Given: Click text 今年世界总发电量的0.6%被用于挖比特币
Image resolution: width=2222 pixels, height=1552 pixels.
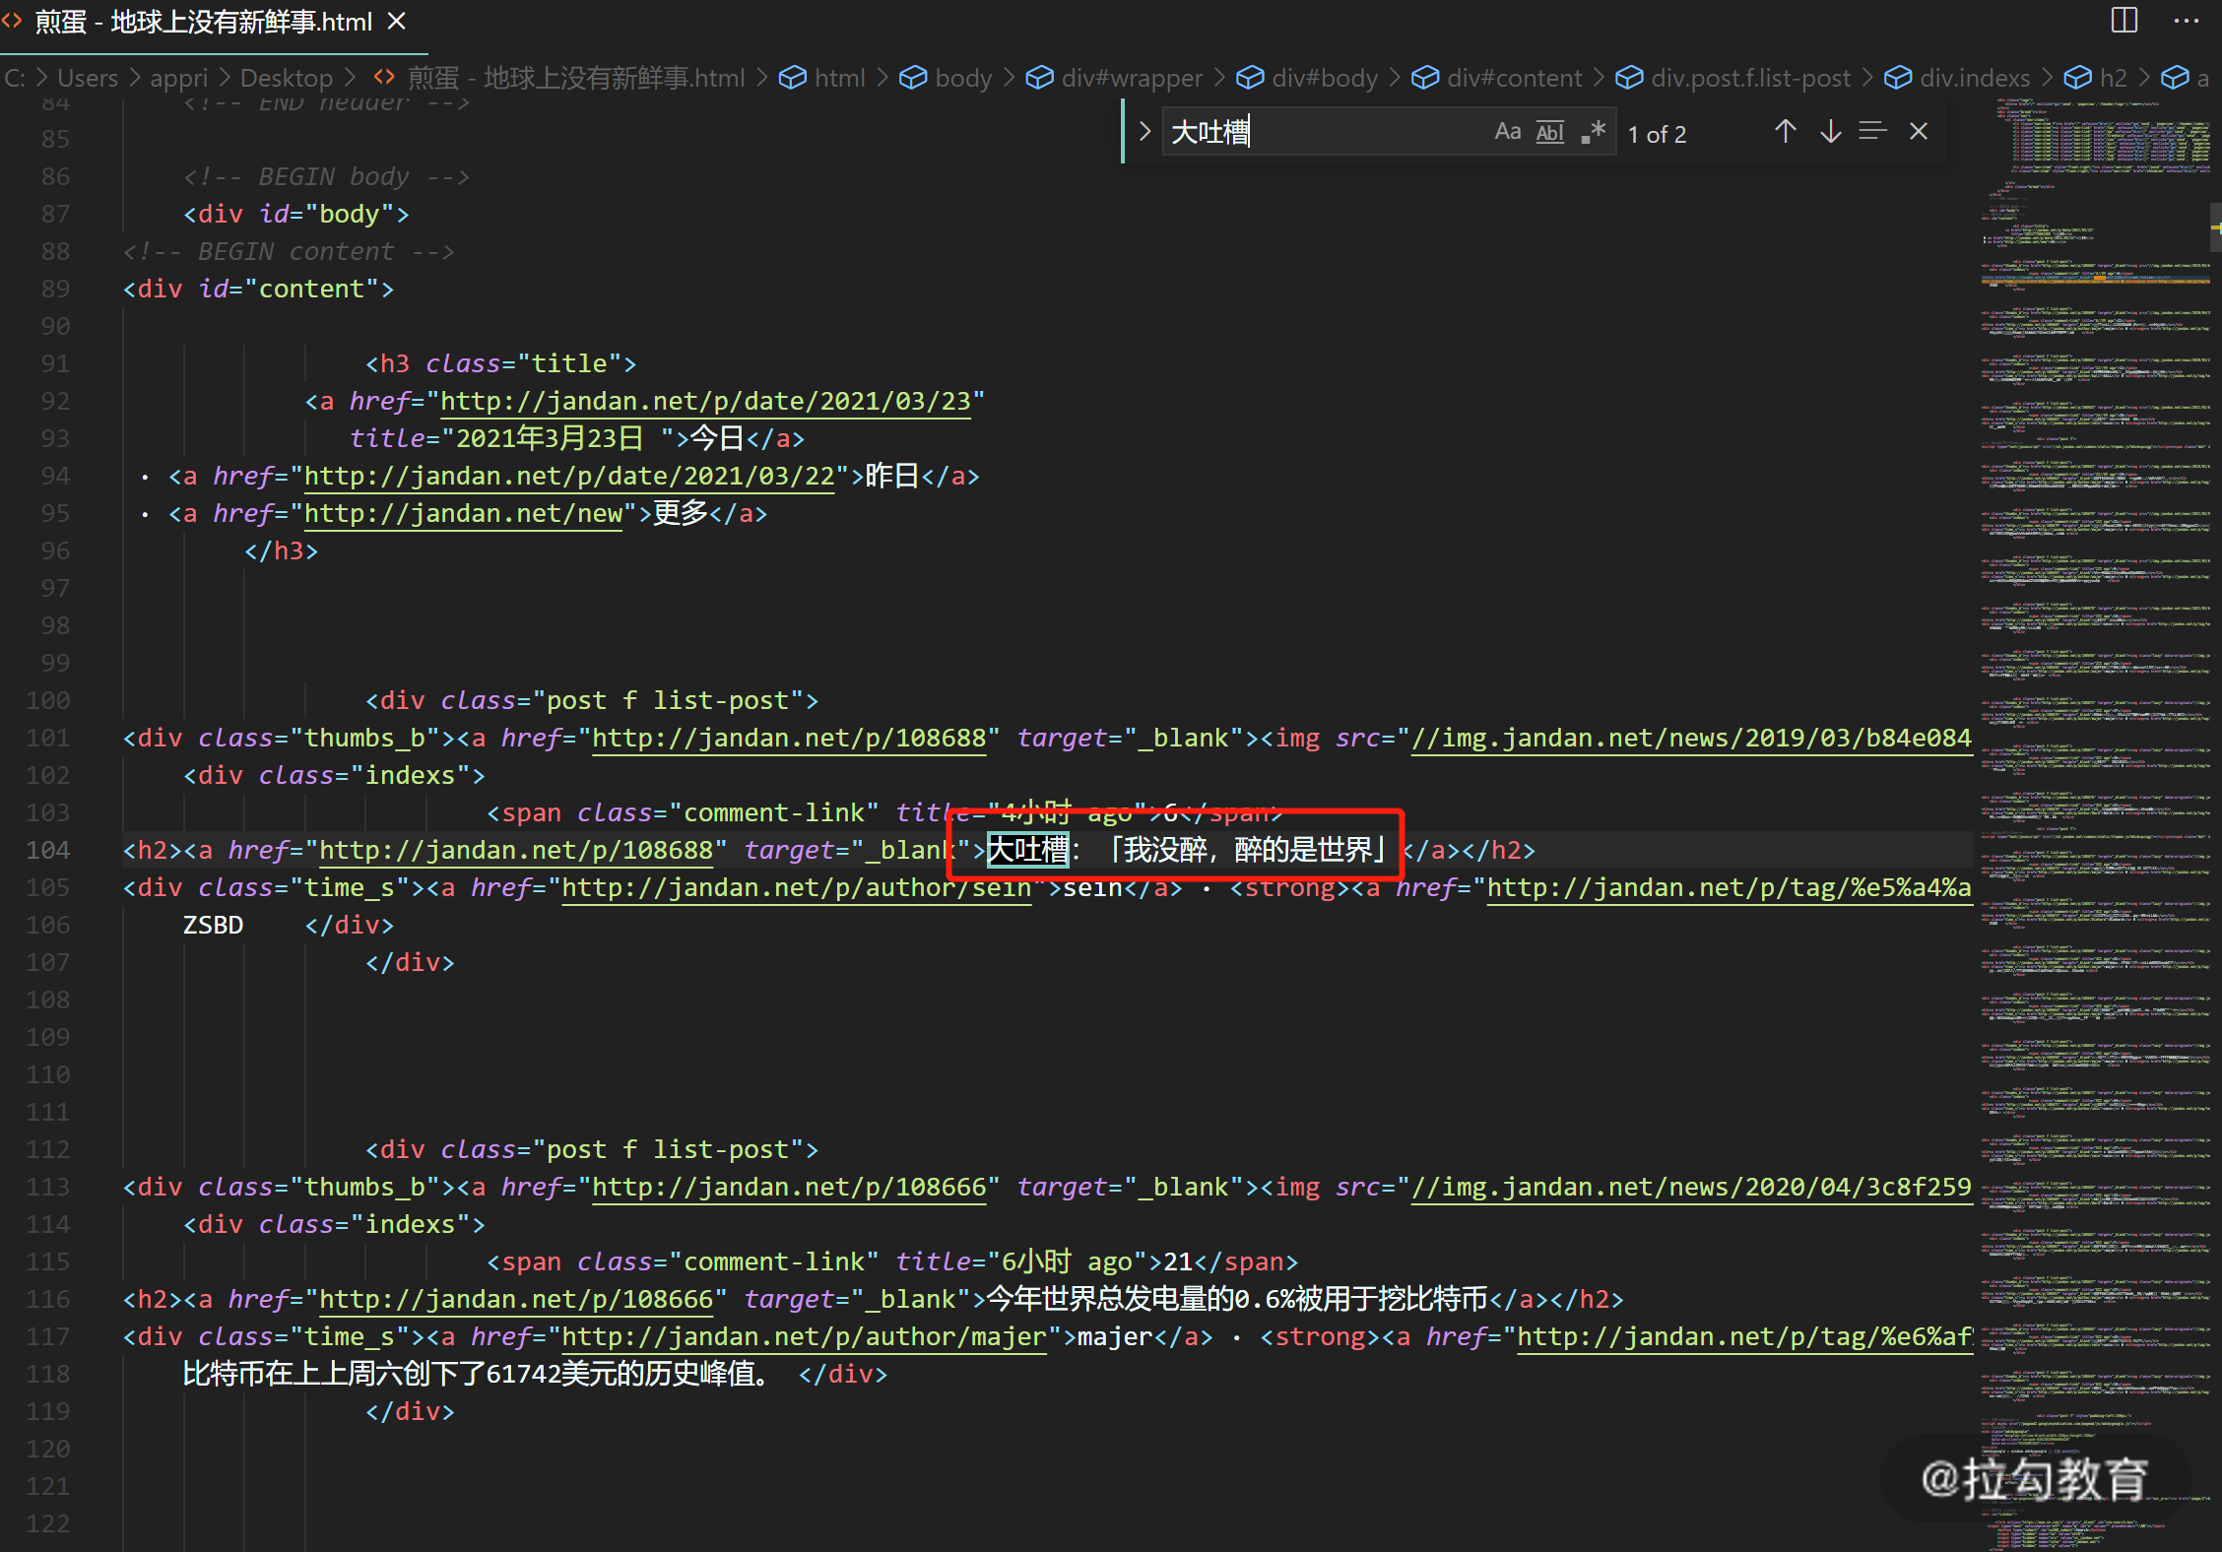Looking at the screenshot, I should point(1237,1299).
